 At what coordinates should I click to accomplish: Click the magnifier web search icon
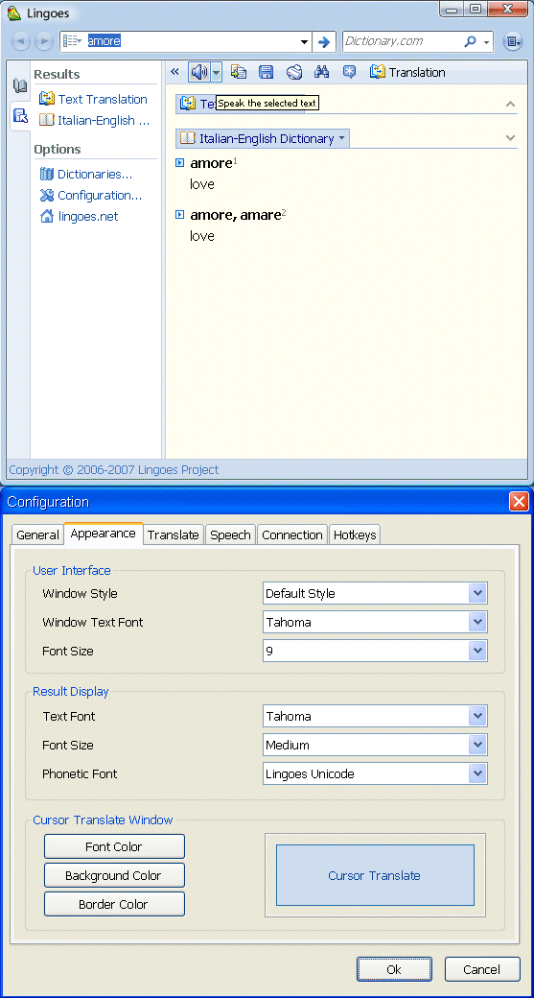point(470,41)
